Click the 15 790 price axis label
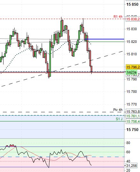 131,79
